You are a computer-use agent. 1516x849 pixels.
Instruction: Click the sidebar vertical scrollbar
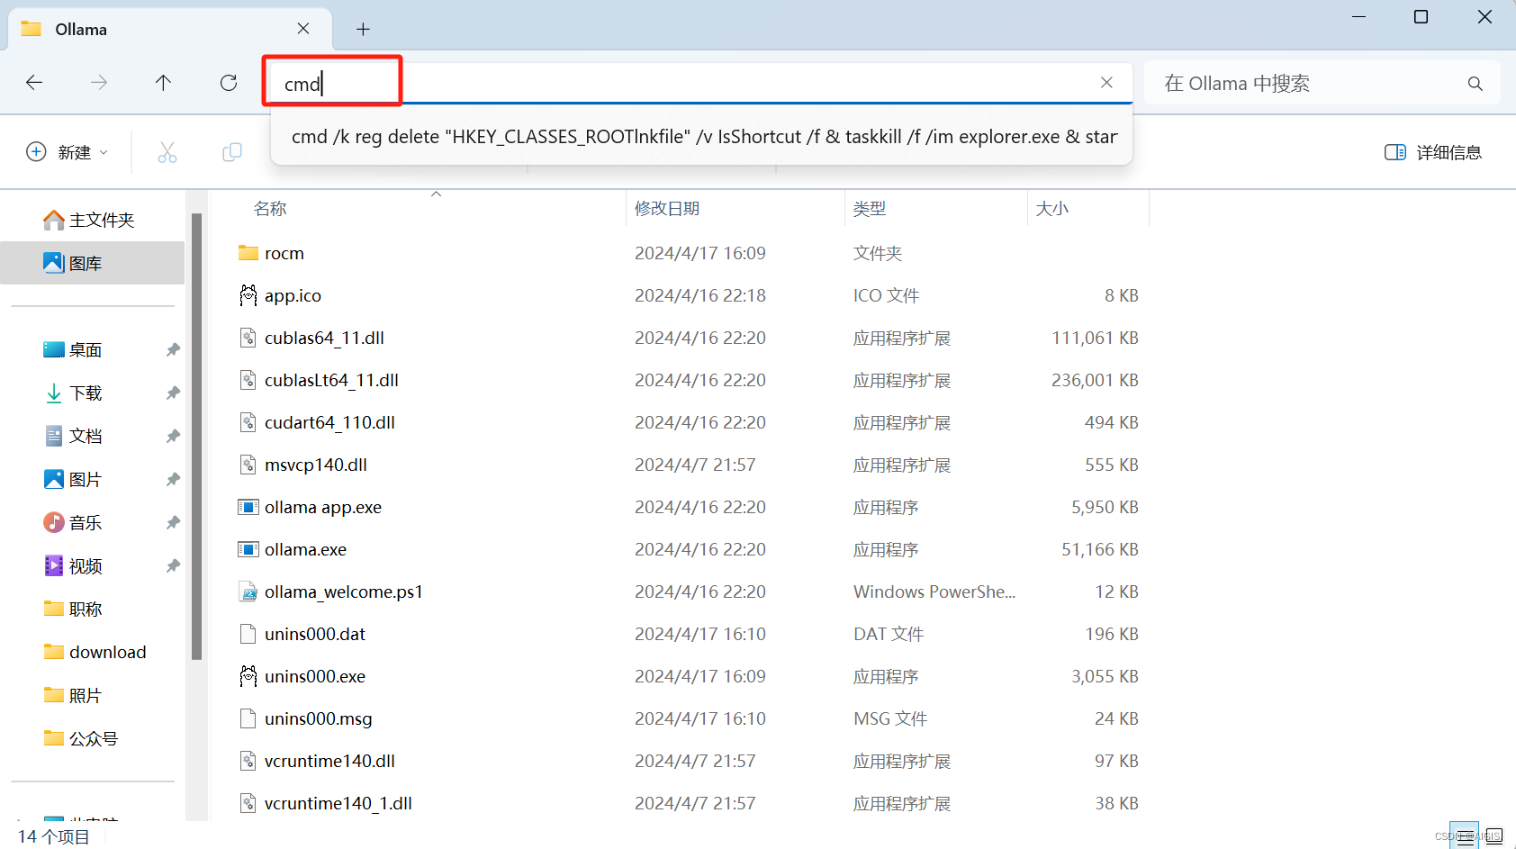[x=196, y=436]
